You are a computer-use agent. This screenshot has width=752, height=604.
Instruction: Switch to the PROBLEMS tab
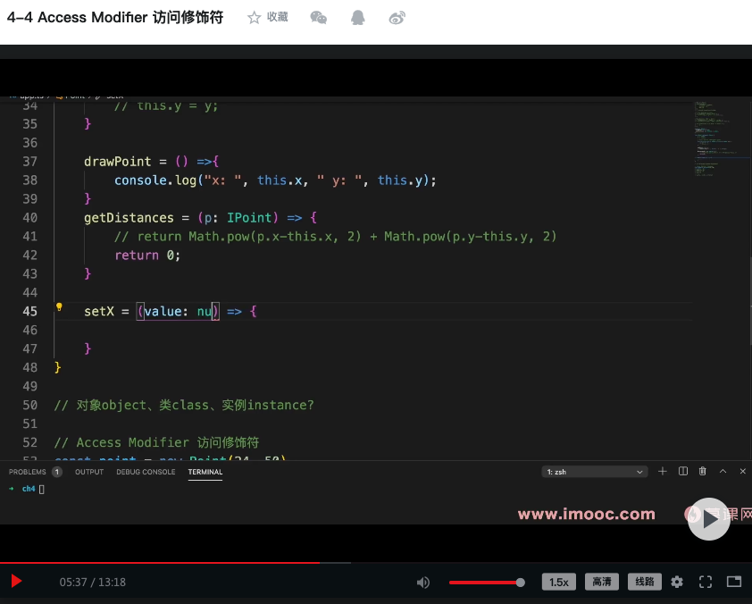pos(28,472)
